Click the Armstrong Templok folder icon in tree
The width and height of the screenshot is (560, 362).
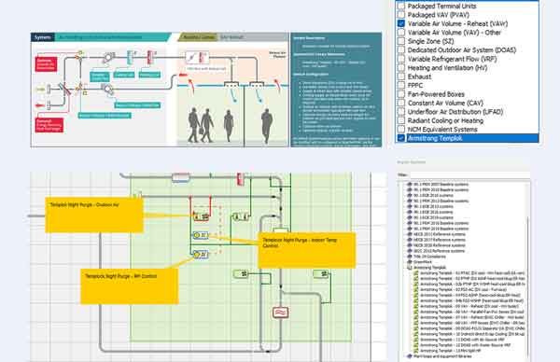click(x=410, y=268)
